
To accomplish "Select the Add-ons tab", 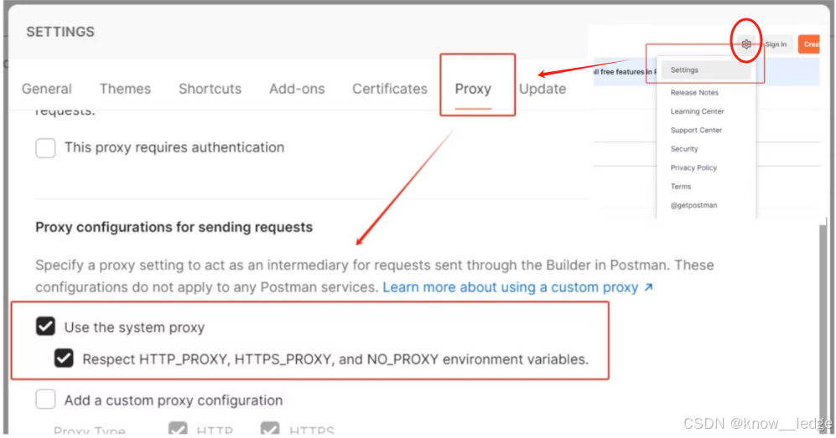I will click(297, 89).
